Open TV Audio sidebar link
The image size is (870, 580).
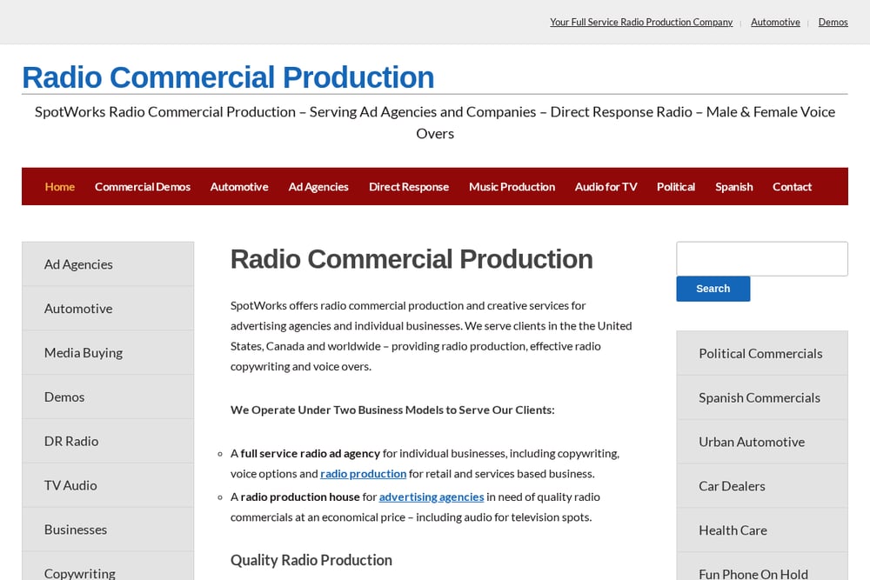(x=108, y=485)
